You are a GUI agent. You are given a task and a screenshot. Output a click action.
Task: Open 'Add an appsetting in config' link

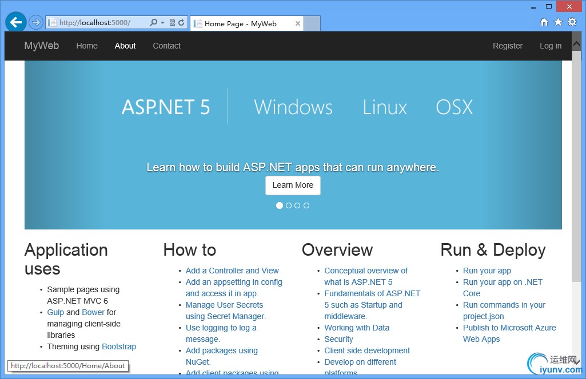234,288
